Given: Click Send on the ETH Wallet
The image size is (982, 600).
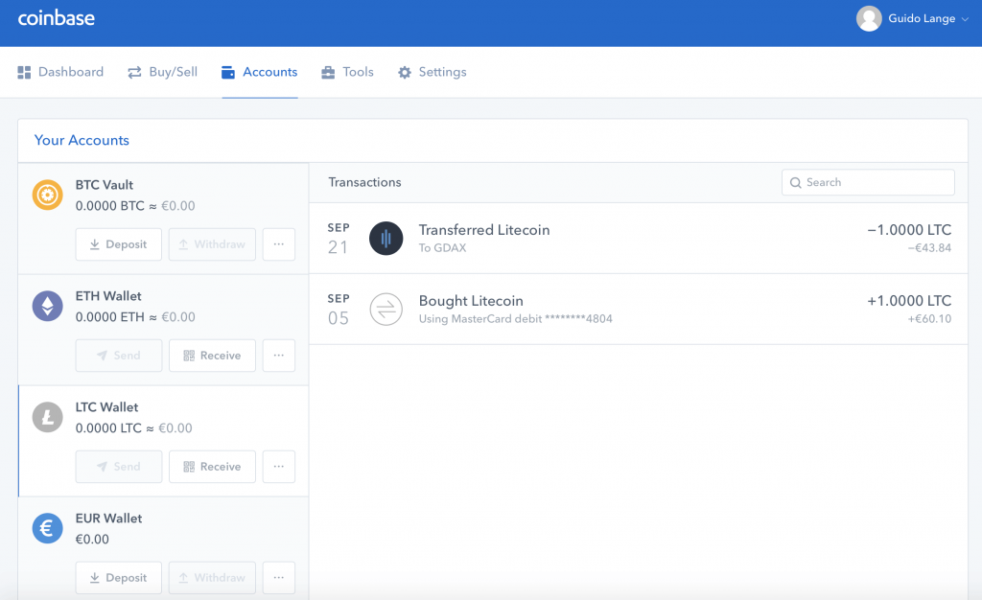Looking at the screenshot, I should click(118, 356).
